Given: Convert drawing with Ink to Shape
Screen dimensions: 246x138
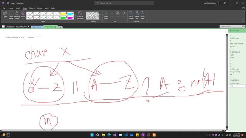Looking at the screenshot, I should coord(131,15).
